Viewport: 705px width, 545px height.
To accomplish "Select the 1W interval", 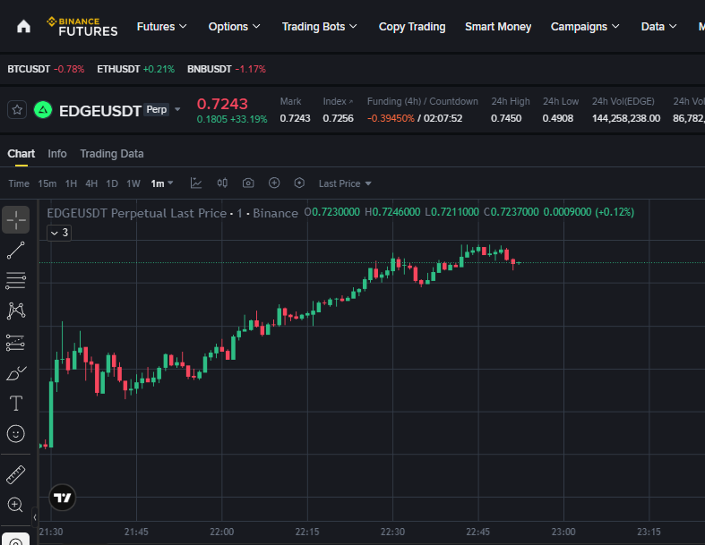I will pos(133,183).
